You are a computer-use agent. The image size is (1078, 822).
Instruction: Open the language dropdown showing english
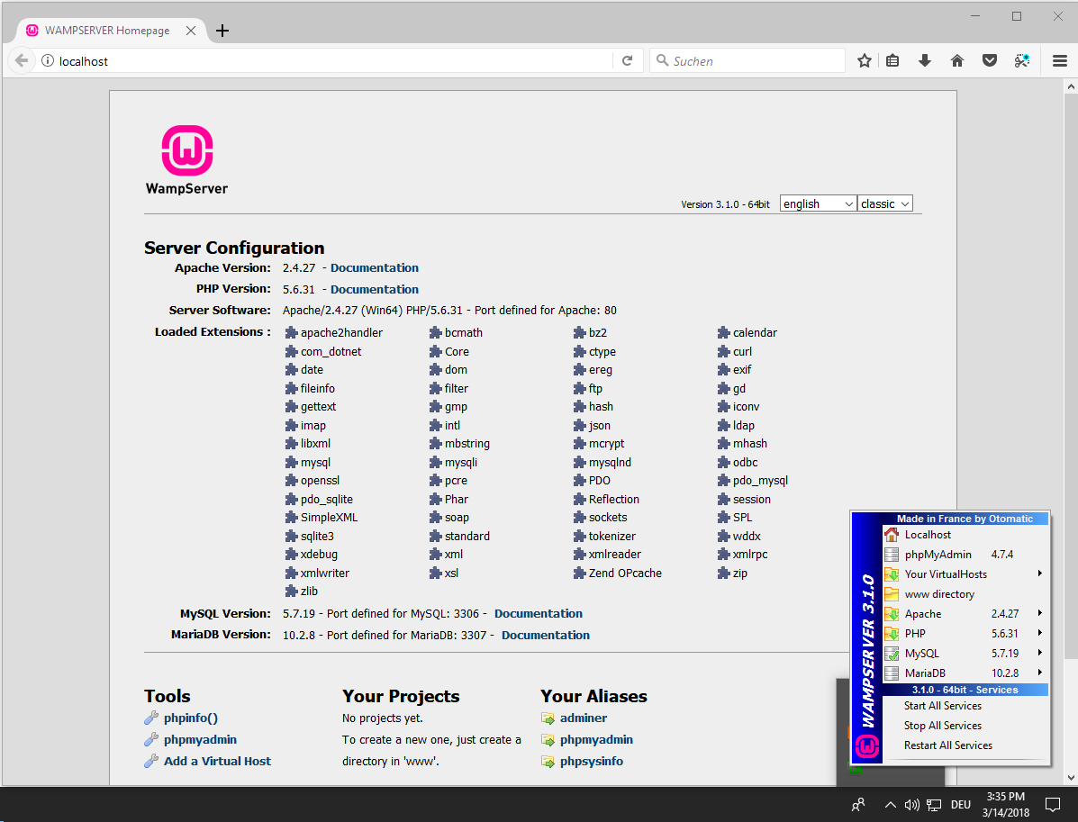(818, 203)
